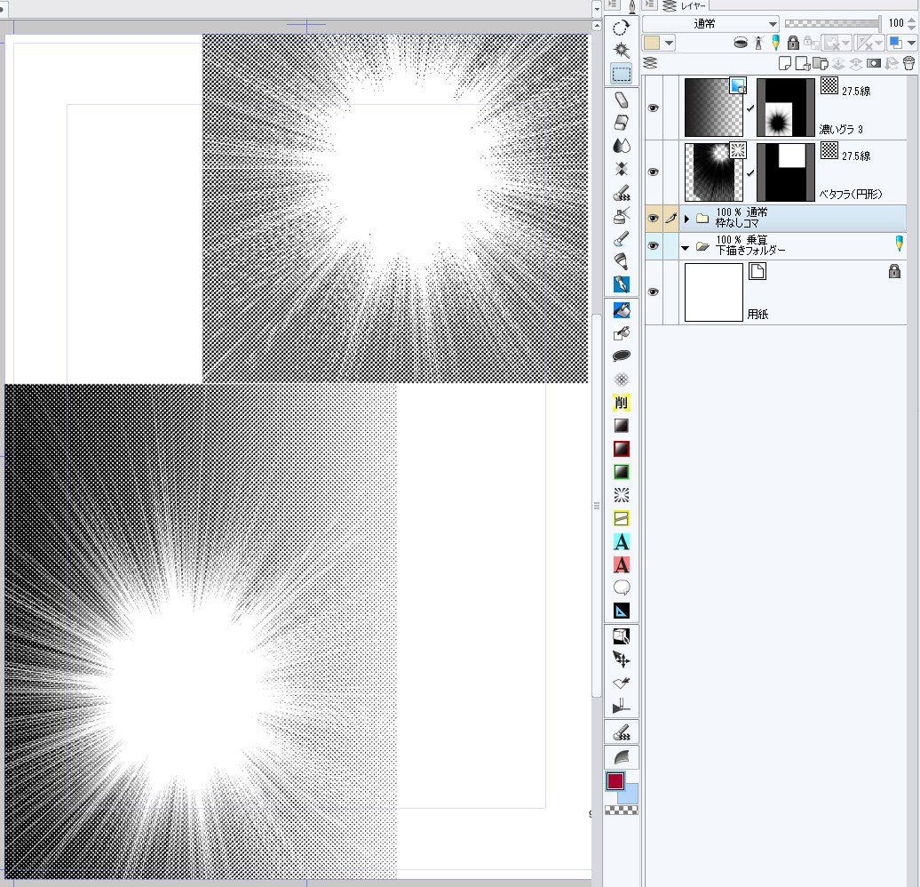Switch to the レイヤー tab
This screenshot has height=887, width=920.
pos(684,5)
